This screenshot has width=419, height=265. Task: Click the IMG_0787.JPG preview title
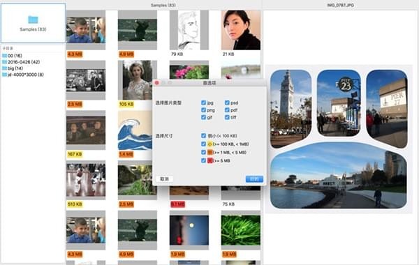(x=341, y=5)
